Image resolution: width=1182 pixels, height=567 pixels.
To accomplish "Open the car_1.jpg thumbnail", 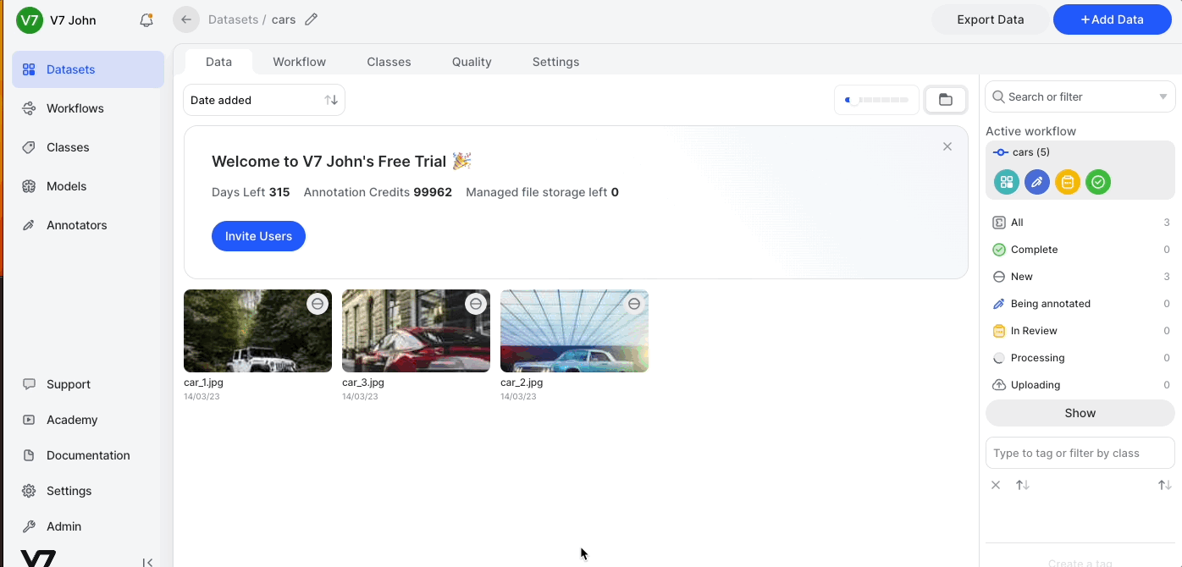I will pos(257,331).
